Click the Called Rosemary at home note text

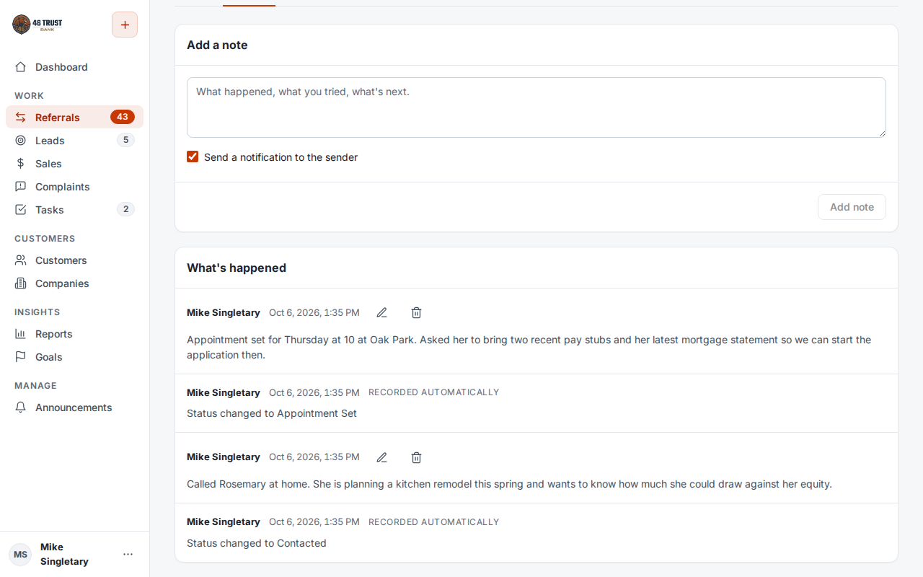pyautogui.click(x=509, y=484)
